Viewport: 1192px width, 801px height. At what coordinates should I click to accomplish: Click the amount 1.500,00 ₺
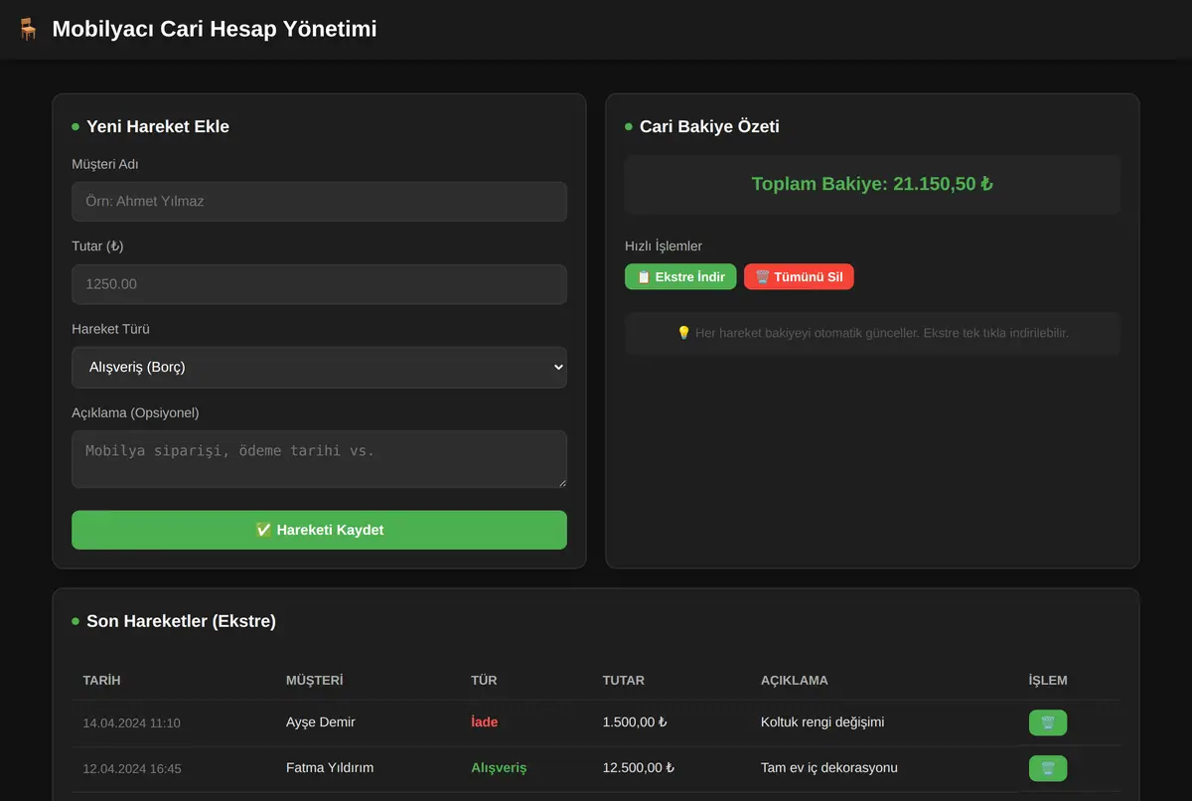[634, 722]
